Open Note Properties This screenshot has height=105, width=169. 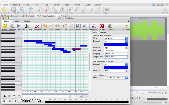click(x=27, y=27)
